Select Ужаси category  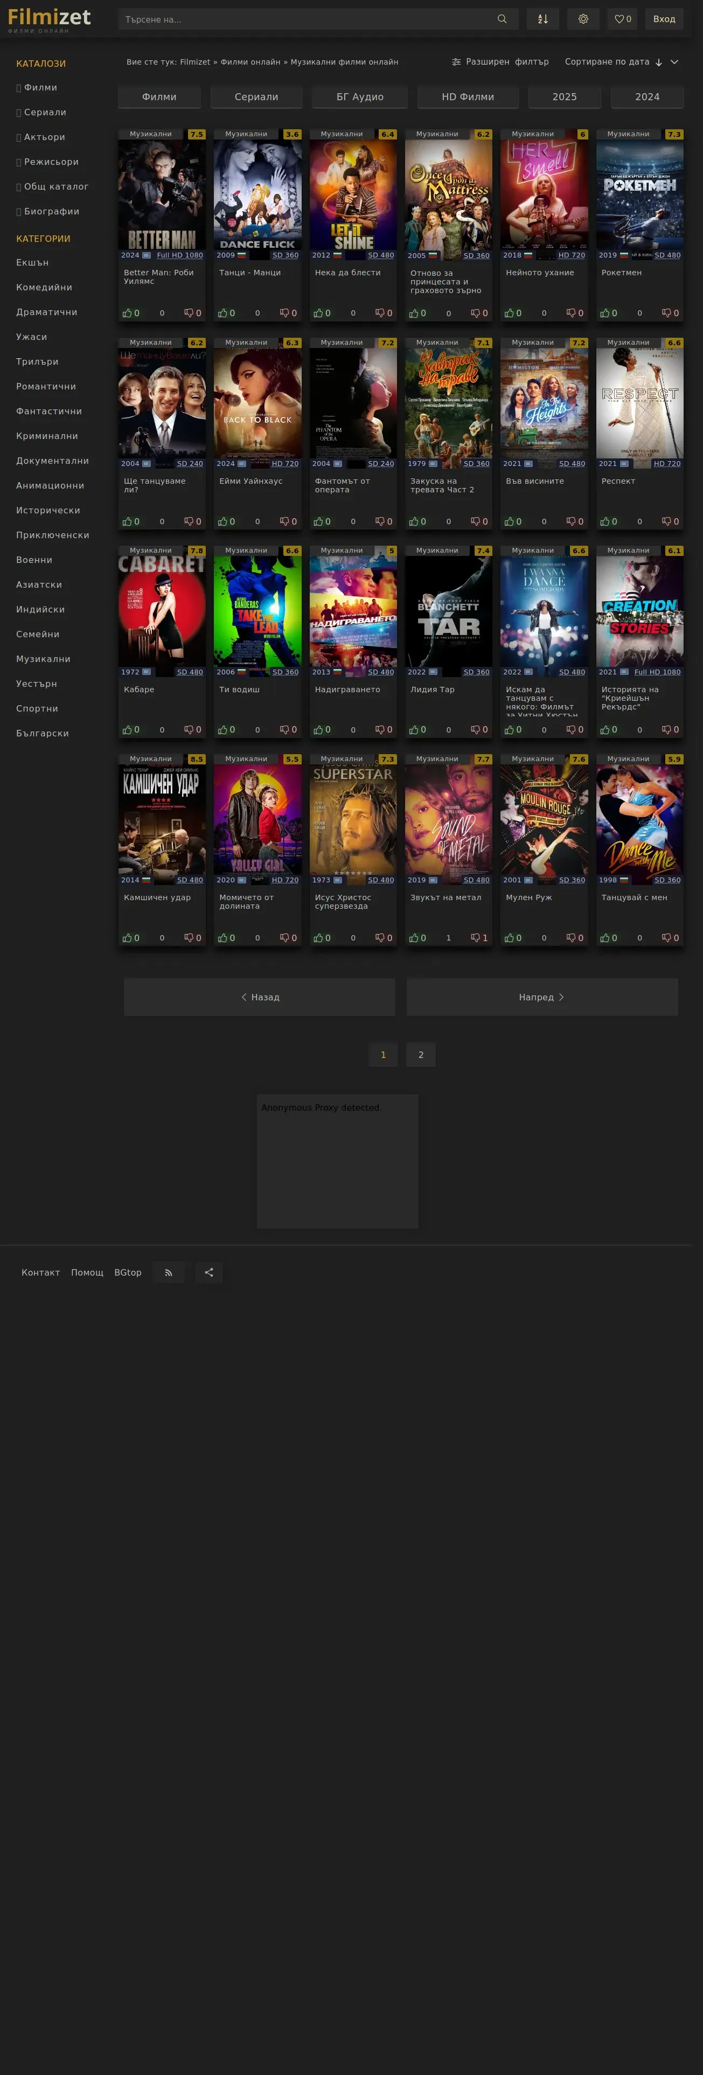tap(31, 338)
